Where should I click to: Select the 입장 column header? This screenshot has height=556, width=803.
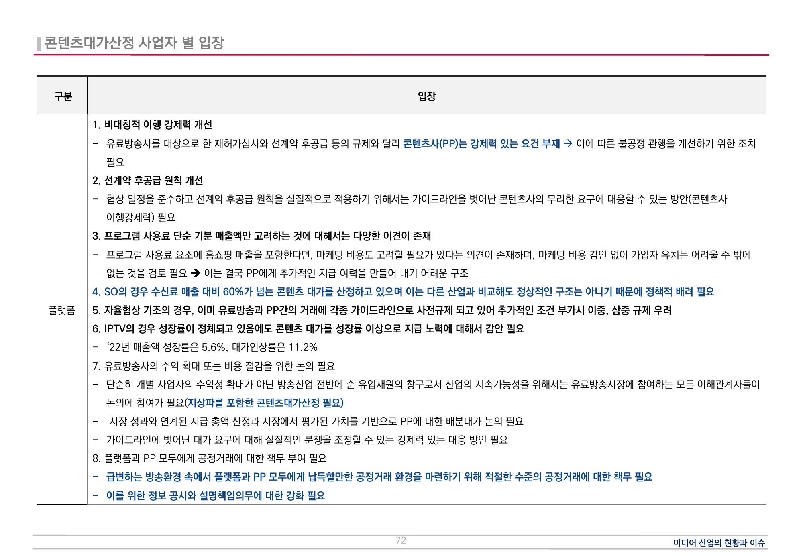point(426,96)
